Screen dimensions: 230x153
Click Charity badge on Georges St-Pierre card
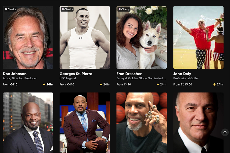click(x=67, y=9)
